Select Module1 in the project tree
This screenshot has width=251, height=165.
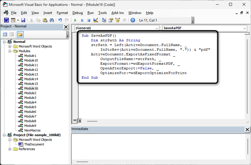click(30, 56)
